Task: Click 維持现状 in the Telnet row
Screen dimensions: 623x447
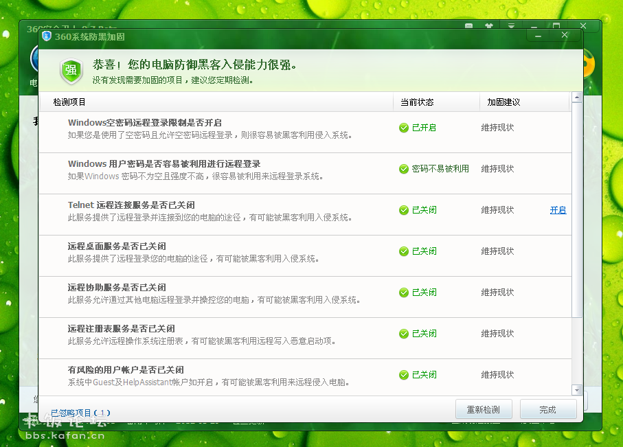Action: 497,210
